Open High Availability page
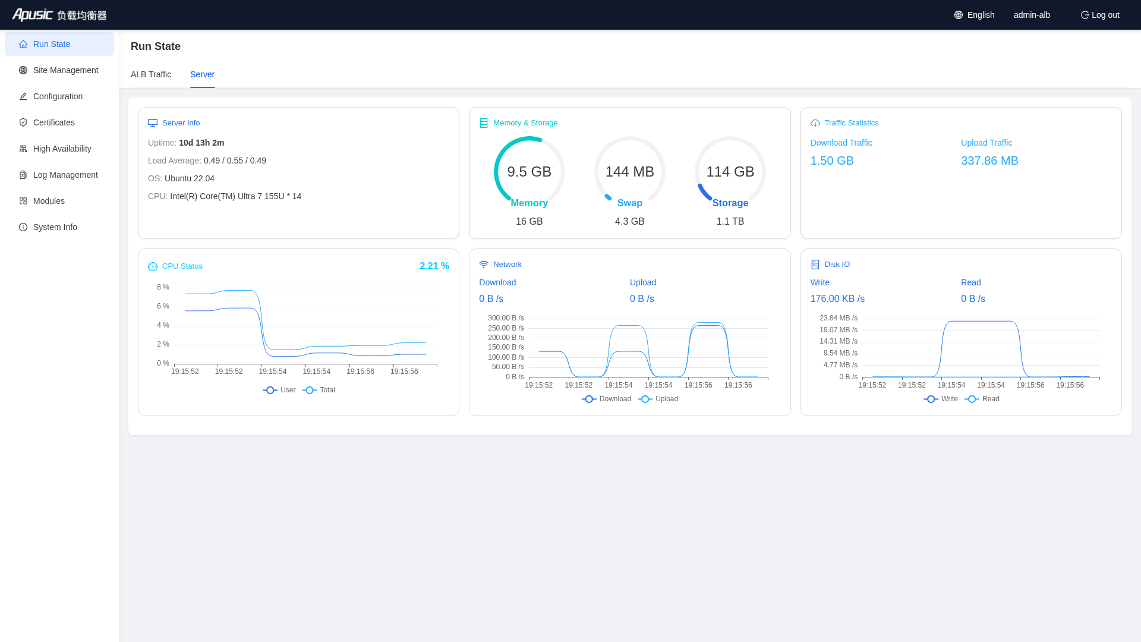The width and height of the screenshot is (1141, 642). tap(59, 149)
